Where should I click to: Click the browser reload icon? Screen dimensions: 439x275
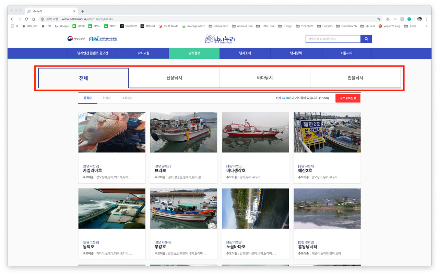(26, 19)
